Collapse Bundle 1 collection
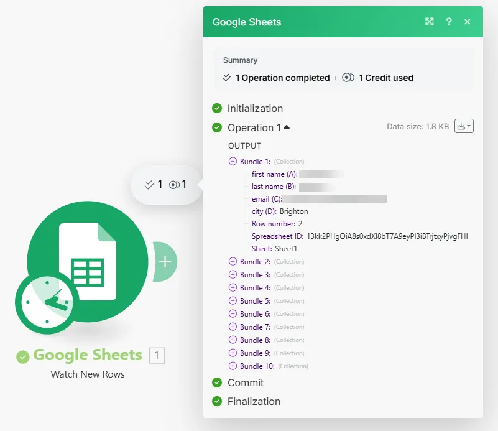 (x=233, y=161)
